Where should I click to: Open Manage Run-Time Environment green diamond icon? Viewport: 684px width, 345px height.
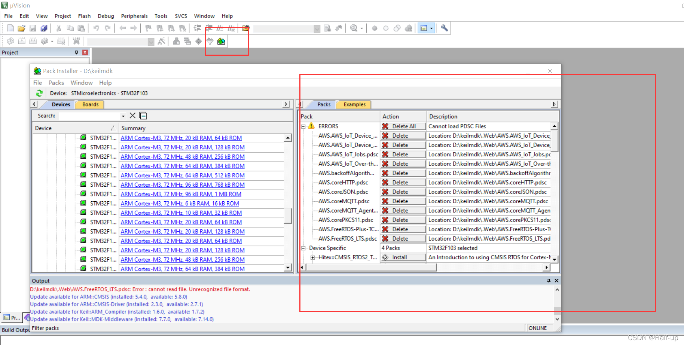[x=199, y=41]
